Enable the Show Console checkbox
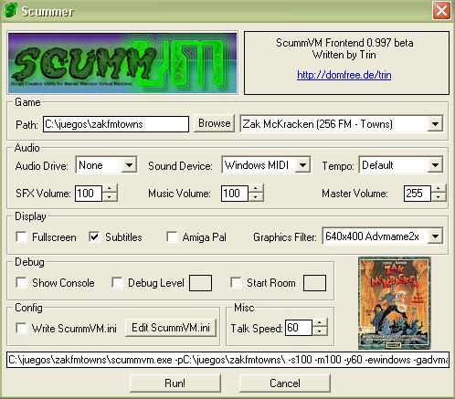Image resolution: width=455 pixels, height=399 pixels. coord(22,282)
